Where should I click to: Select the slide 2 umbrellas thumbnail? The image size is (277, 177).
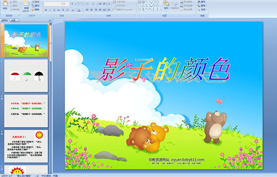point(26,75)
